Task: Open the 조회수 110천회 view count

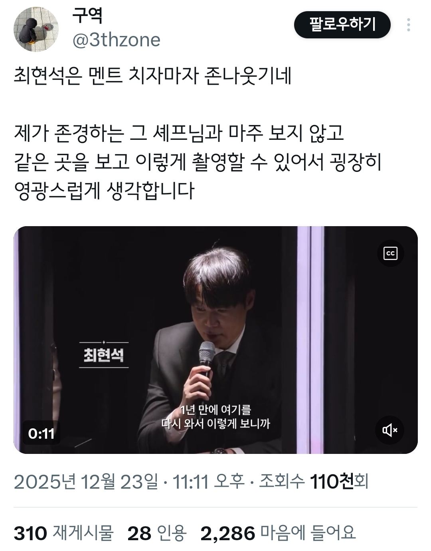Action: coord(314,481)
